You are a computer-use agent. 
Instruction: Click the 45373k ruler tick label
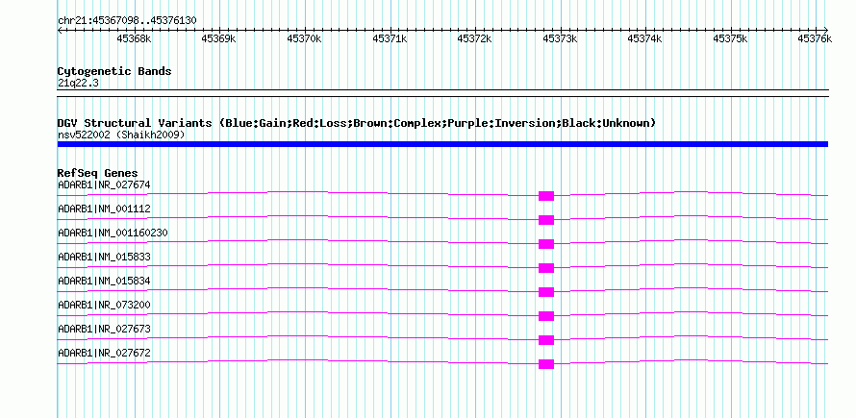click(x=560, y=38)
